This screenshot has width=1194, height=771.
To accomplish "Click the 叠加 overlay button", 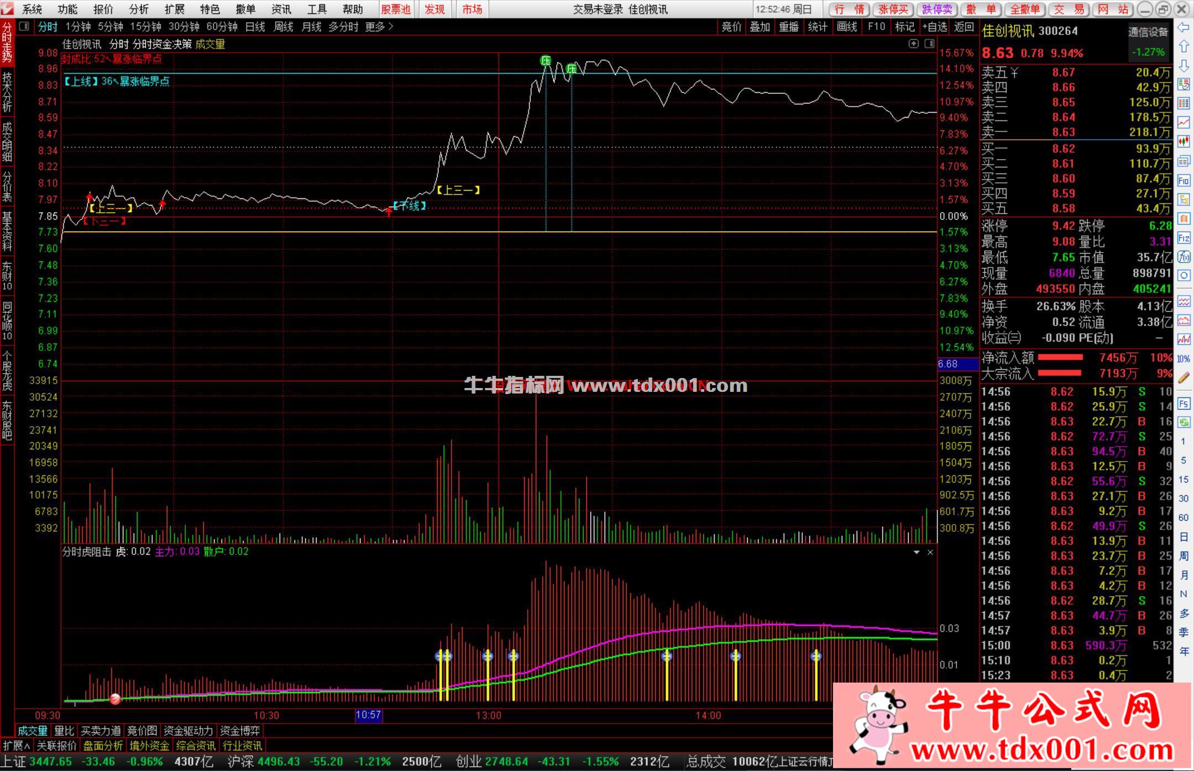I will [760, 27].
